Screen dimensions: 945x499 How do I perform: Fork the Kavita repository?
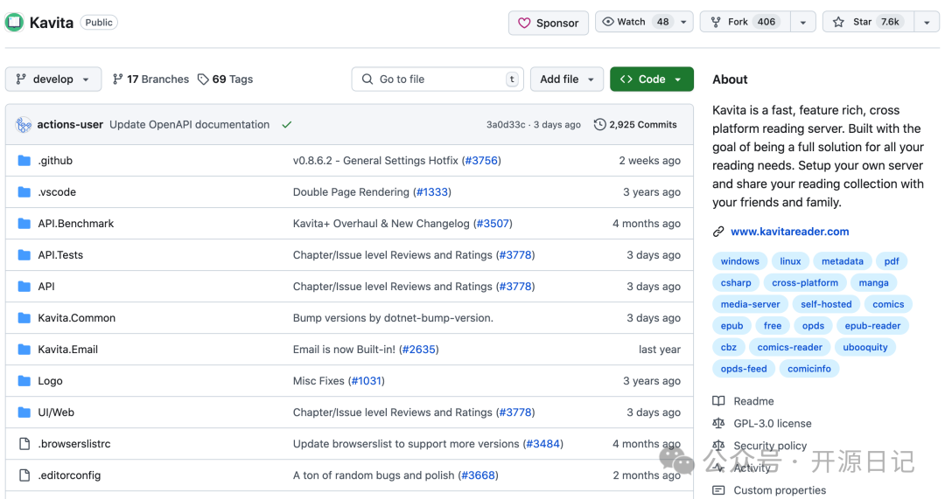tap(745, 22)
